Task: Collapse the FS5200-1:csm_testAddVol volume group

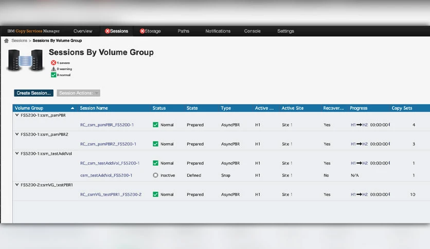Action: coord(17,154)
